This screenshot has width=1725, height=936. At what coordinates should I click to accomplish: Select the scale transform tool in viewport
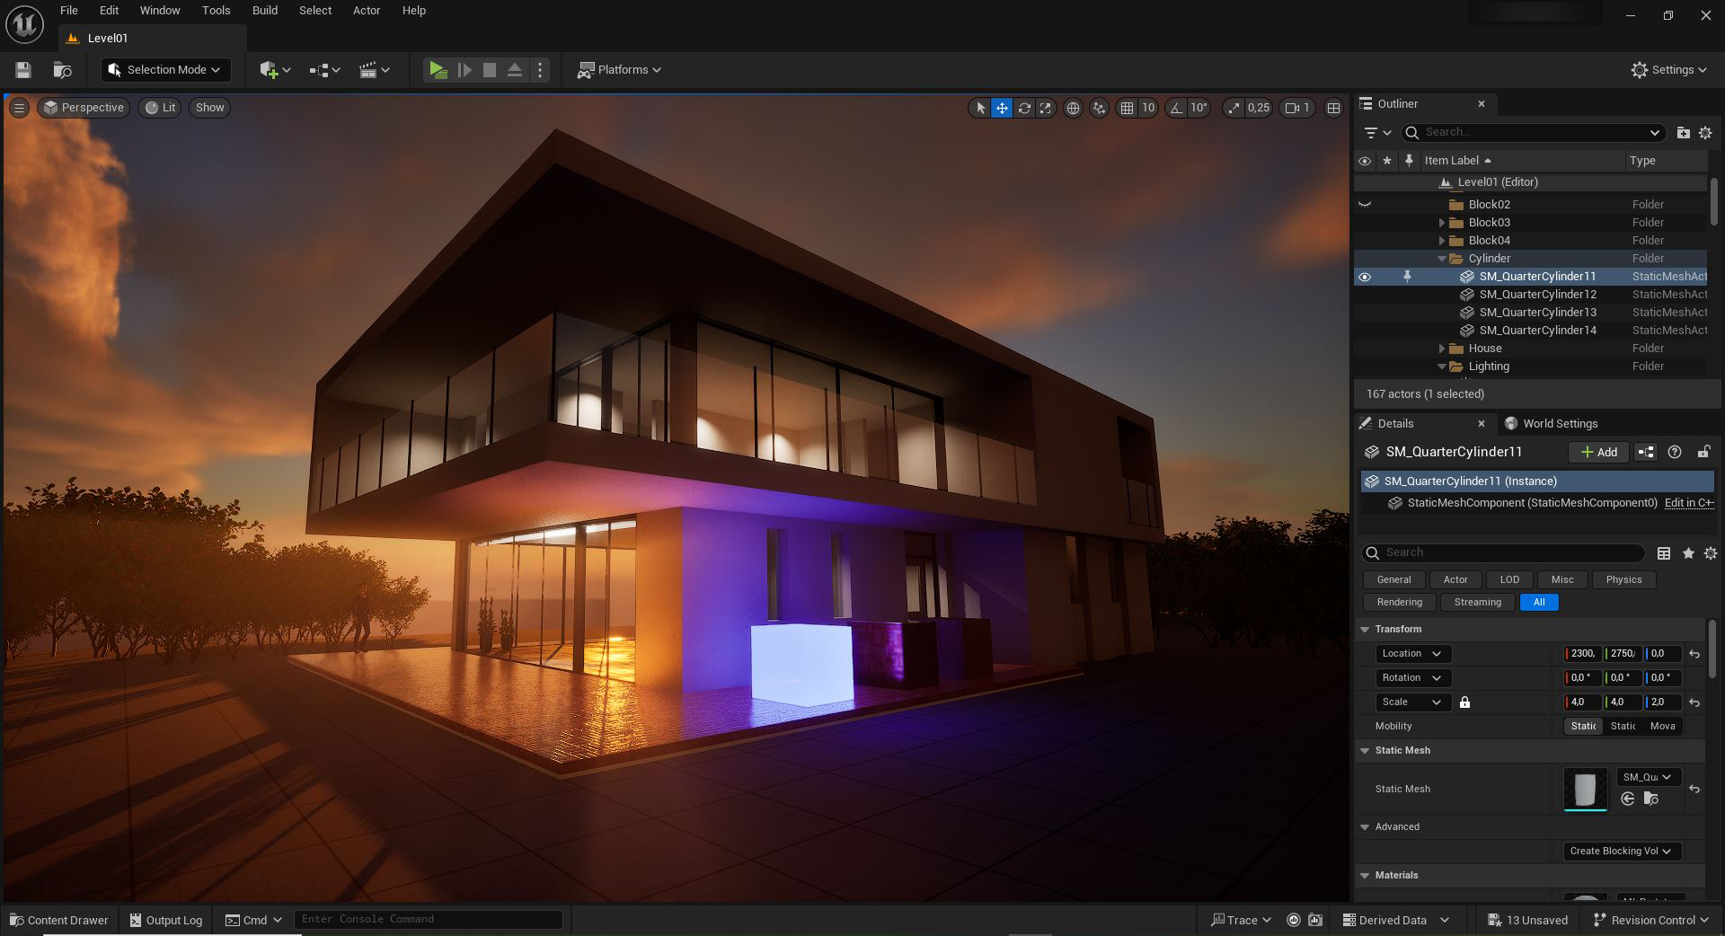click(x=1045, y=108)
